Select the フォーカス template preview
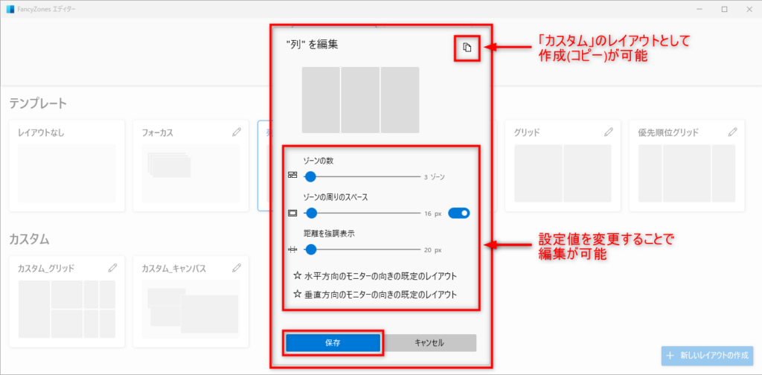This screenshot has width=762, height=375. click(x=190, y=173)
